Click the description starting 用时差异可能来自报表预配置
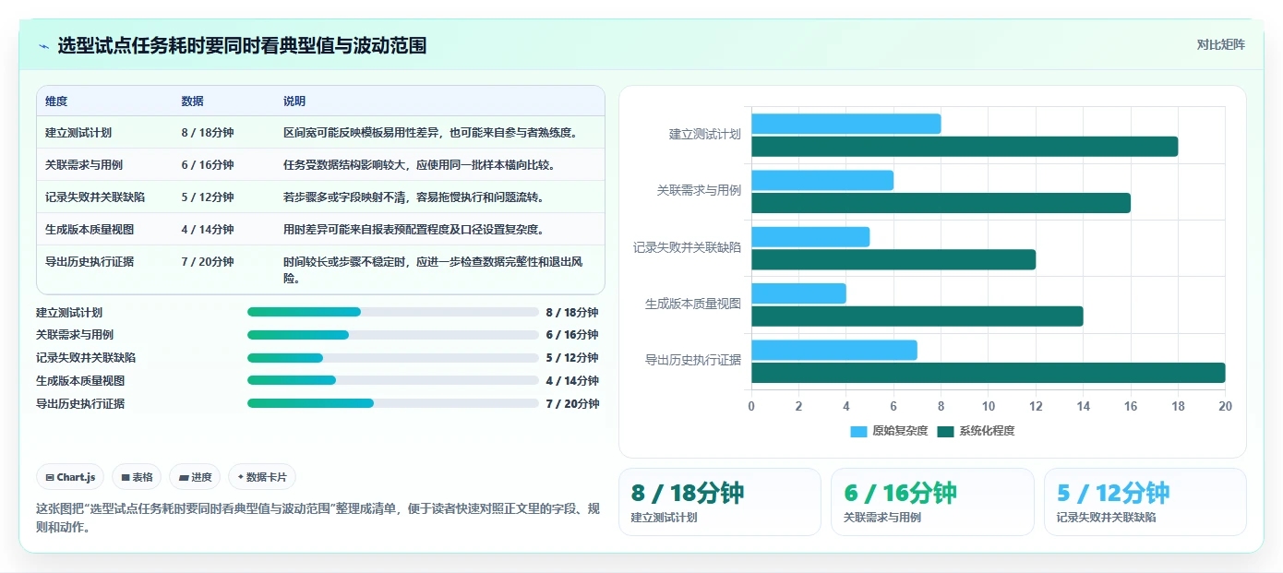Screen dimensions: 1283x573 414,230
